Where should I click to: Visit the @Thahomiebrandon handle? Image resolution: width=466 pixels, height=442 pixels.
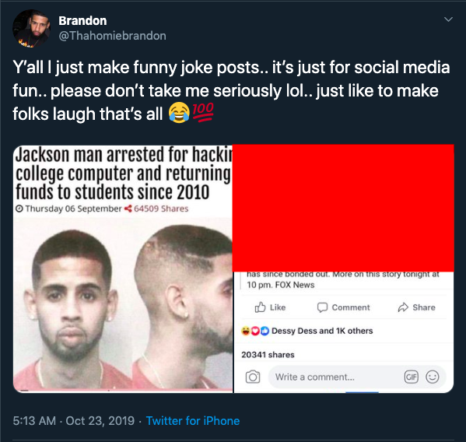pos(112,36)
